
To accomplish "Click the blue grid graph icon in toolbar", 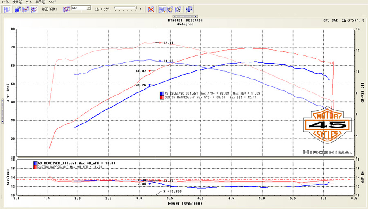I will click(7, 9).
